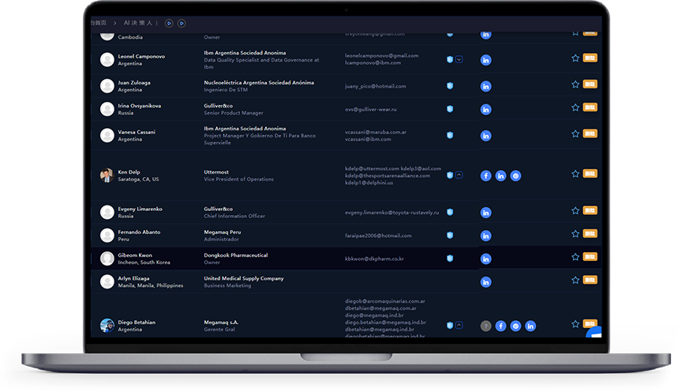Image resolution: width=682 pixels, height=392 pixels.
Task: Click the orange button in Leonel Camponovo's row
Action: (590, 58)
